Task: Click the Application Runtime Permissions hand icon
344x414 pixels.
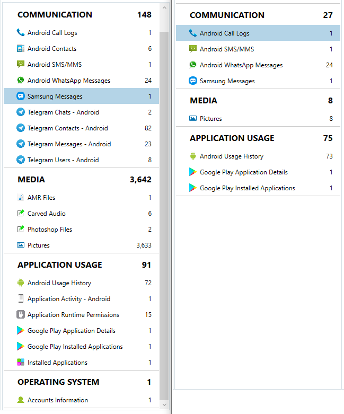Action: [21, 314]
